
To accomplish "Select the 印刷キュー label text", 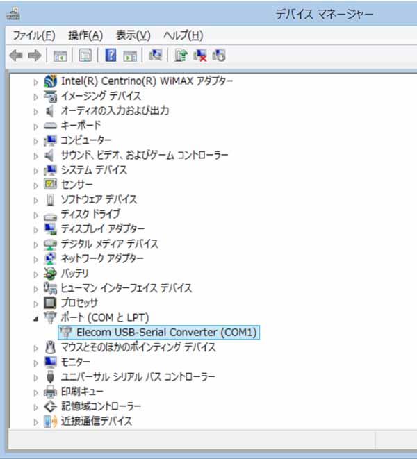I will pos(82,392).
